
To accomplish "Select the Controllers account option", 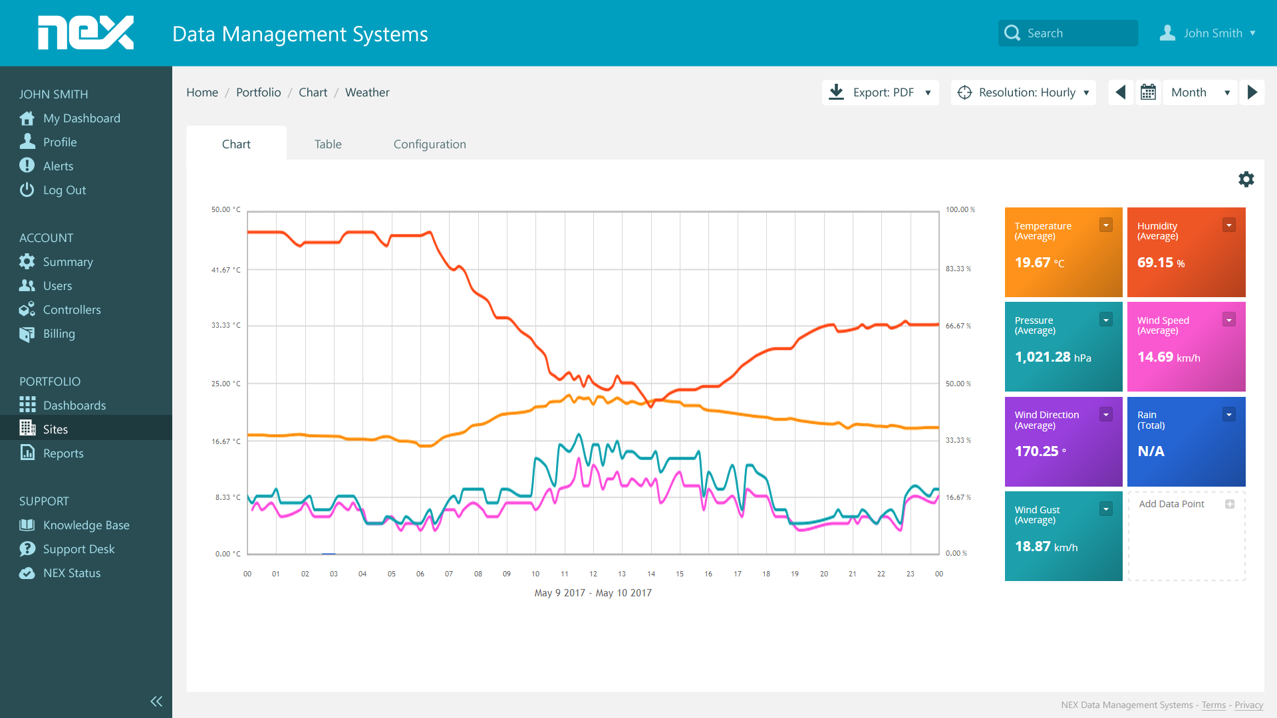I will 72,309.
